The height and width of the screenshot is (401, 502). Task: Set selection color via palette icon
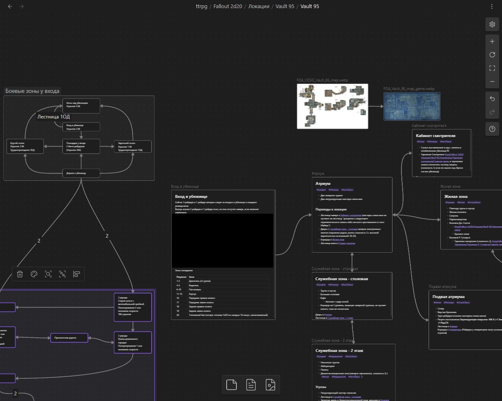[34, 274]
